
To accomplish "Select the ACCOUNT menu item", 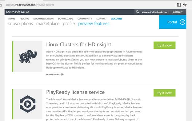I will point(117,19).
